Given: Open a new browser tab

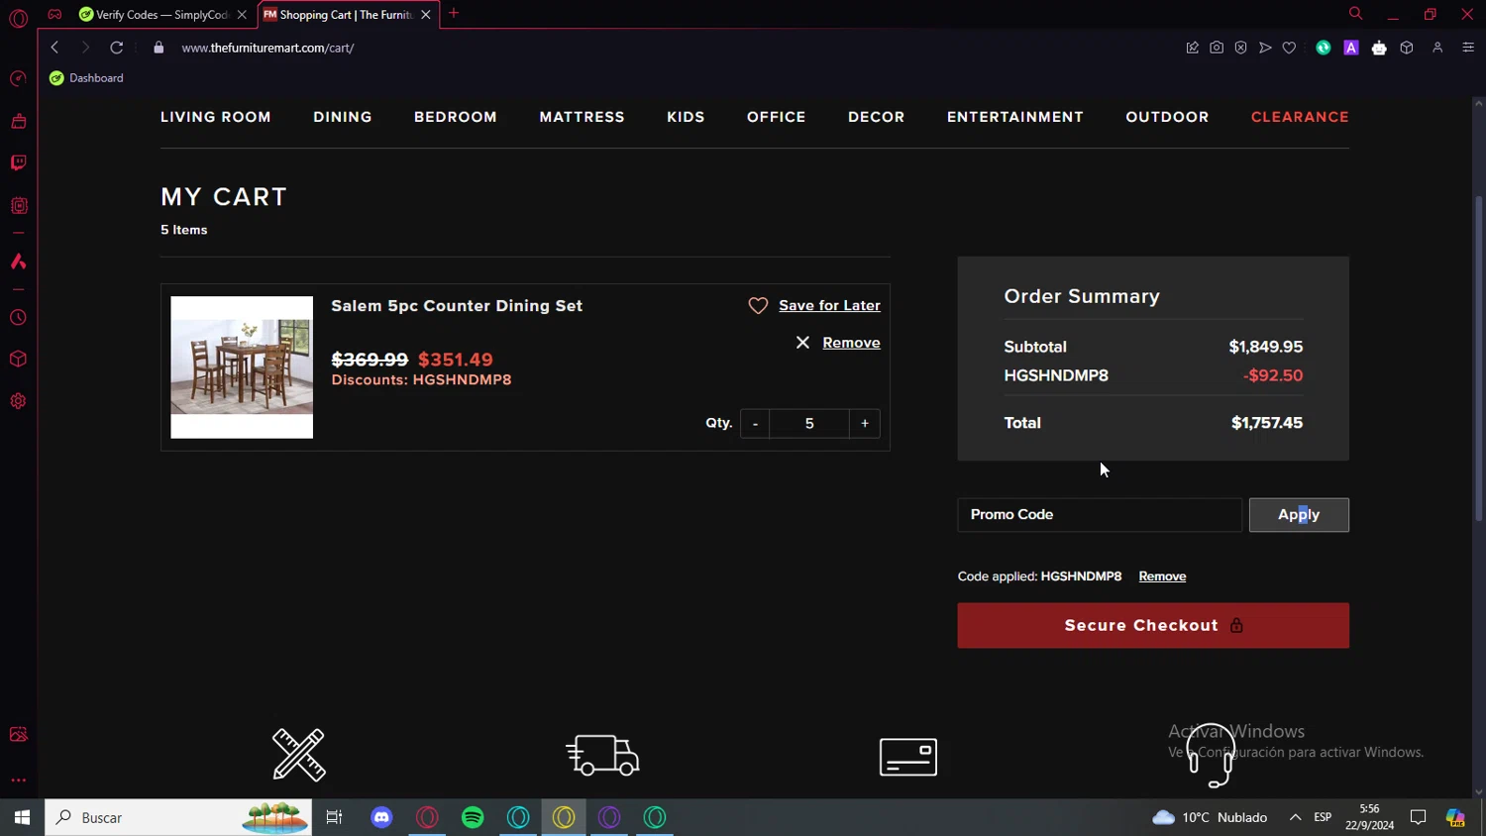Looking at the screenshot, I should (454, 14).
